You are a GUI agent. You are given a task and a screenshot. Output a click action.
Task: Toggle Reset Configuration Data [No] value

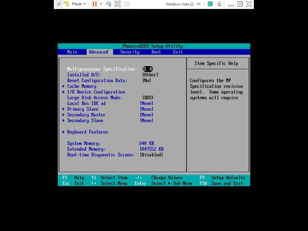[146, 80]
